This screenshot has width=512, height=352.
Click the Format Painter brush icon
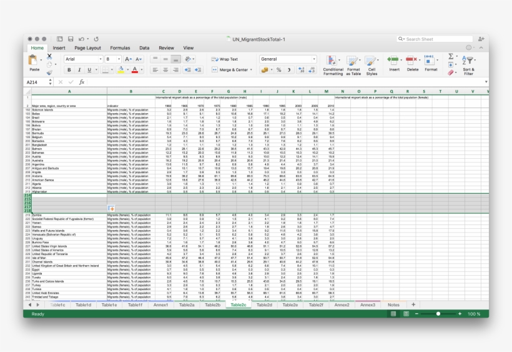click(x=49, y=72)
